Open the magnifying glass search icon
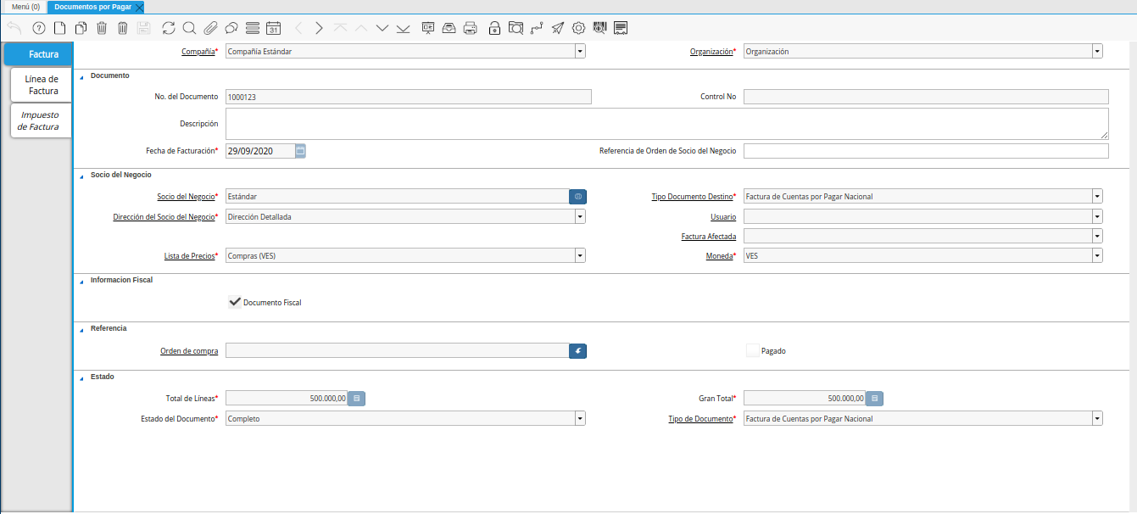The width and height of the screenshot is (1137, 514). [x=189, y=28]
